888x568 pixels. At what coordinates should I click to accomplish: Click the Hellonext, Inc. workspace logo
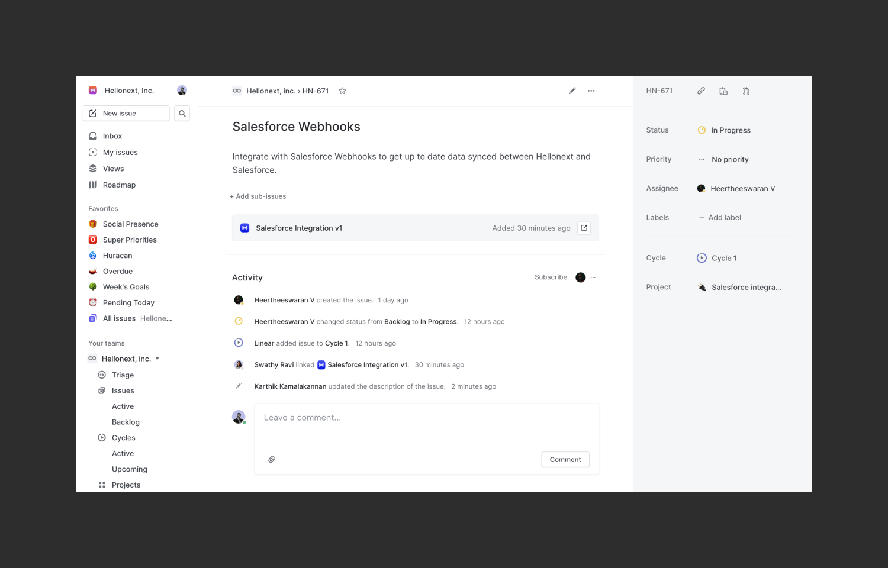[93, 91]
